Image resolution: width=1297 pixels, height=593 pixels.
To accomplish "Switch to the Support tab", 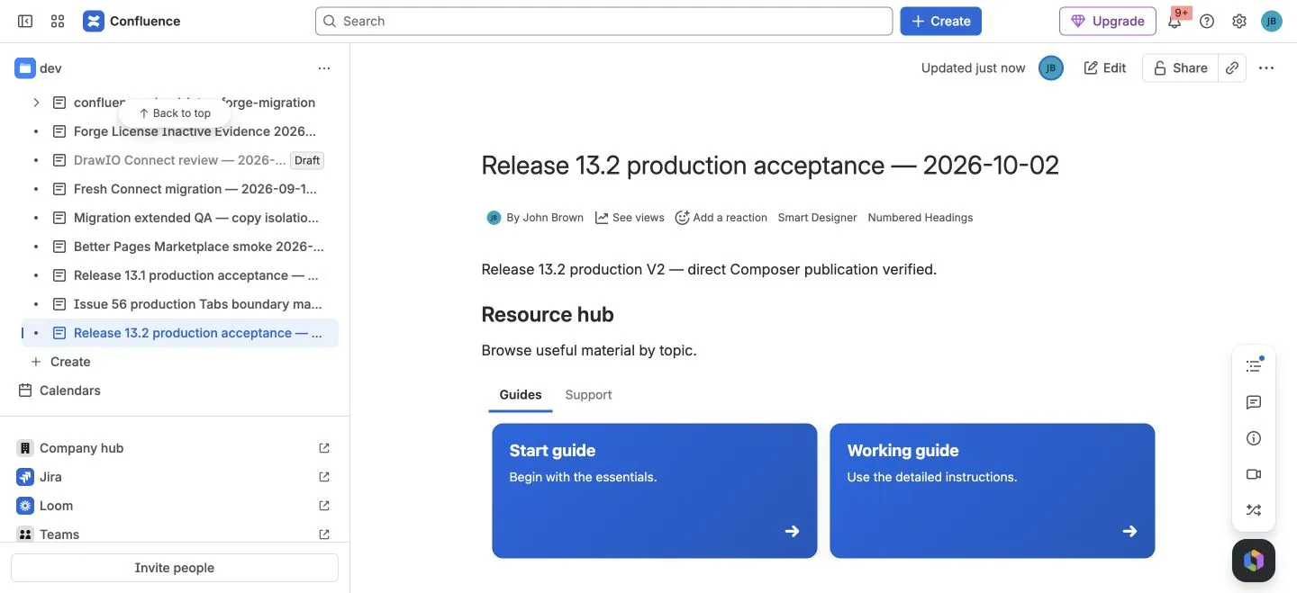I will point(588,395).
